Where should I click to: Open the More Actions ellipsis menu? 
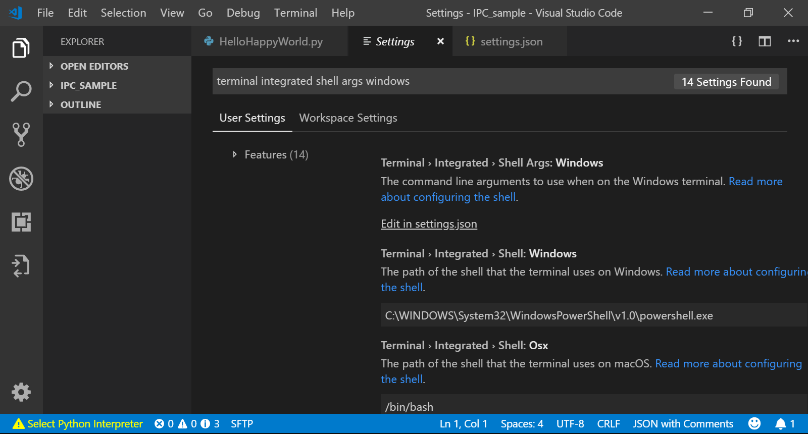[x=793, y=41]
